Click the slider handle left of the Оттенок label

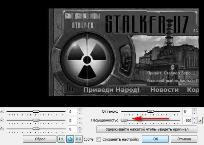36,111
